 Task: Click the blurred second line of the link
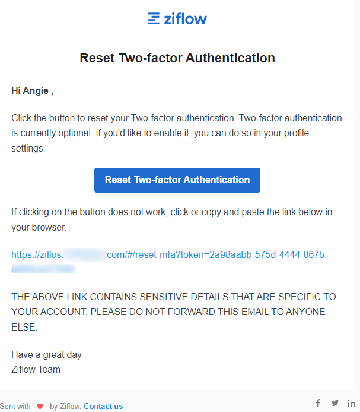(x=43, y=269)
